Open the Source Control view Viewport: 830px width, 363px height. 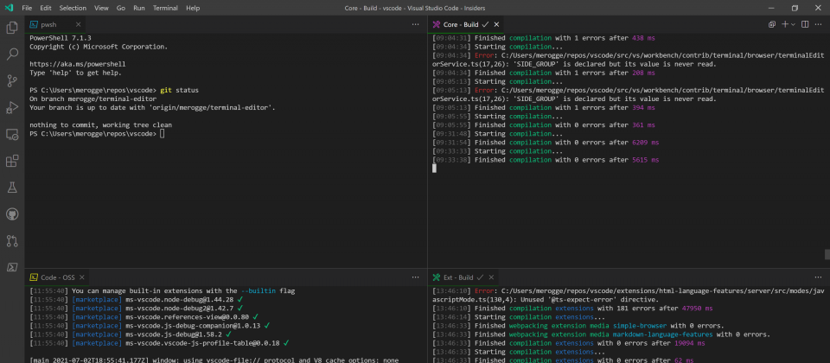(x=11, y=81)
